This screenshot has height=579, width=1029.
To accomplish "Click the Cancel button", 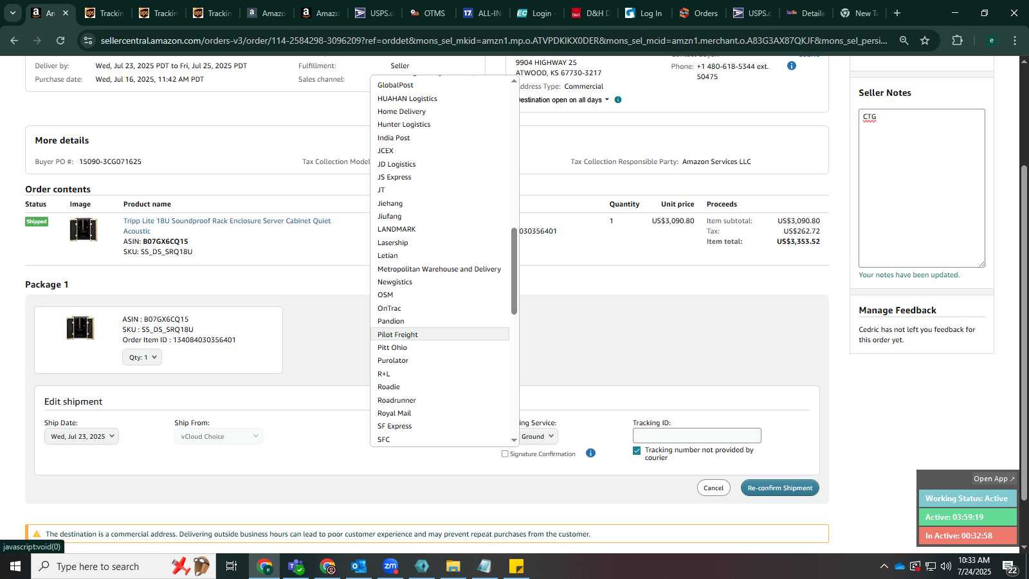I will click(x=713, y=488).
